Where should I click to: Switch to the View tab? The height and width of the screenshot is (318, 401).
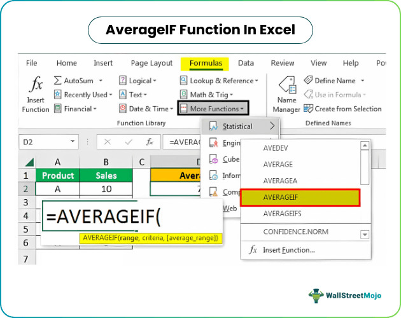tap(319, 63)
